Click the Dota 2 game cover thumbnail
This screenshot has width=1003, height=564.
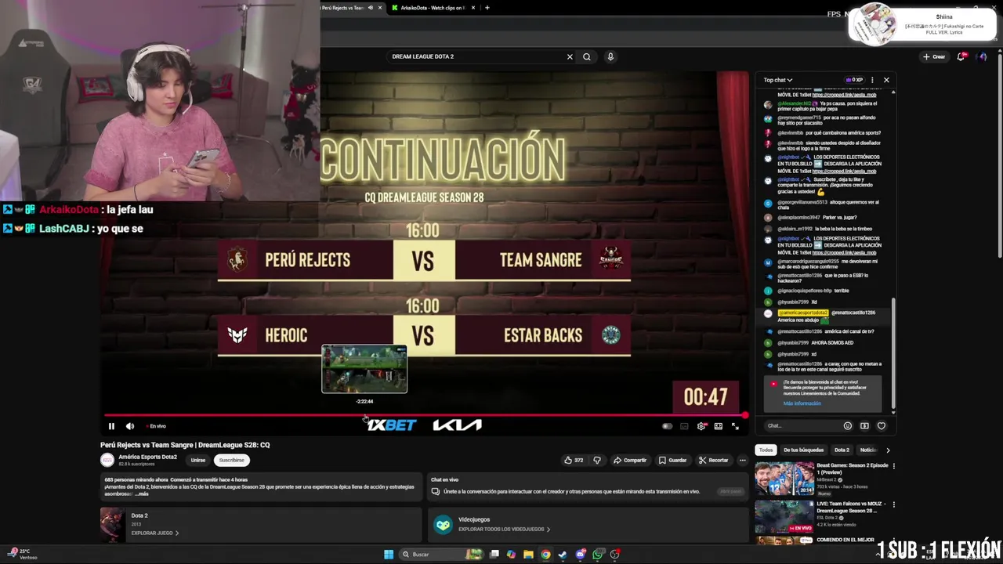point(112,524)
